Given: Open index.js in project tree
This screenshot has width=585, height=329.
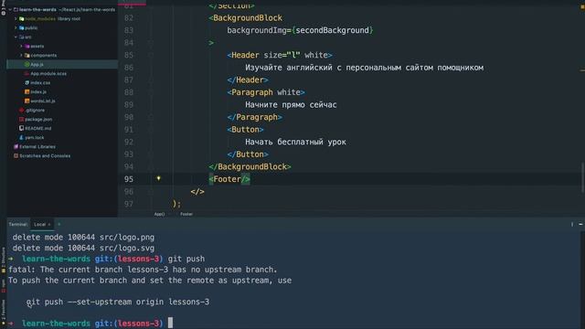Looking at the screenshot, I should (38, 91).
